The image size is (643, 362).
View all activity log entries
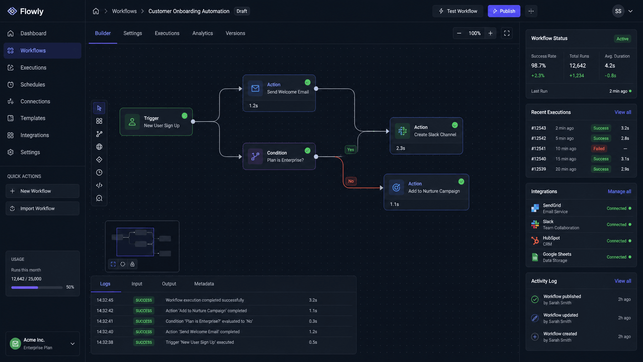click(x=623, y=281)
